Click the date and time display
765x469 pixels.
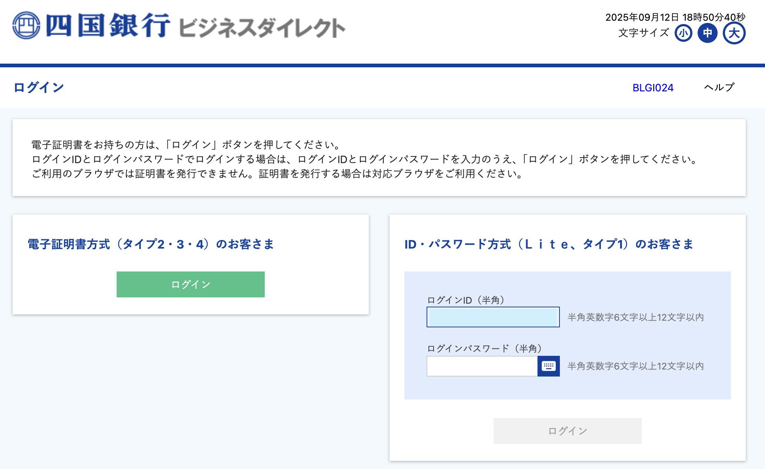[675, 17]
